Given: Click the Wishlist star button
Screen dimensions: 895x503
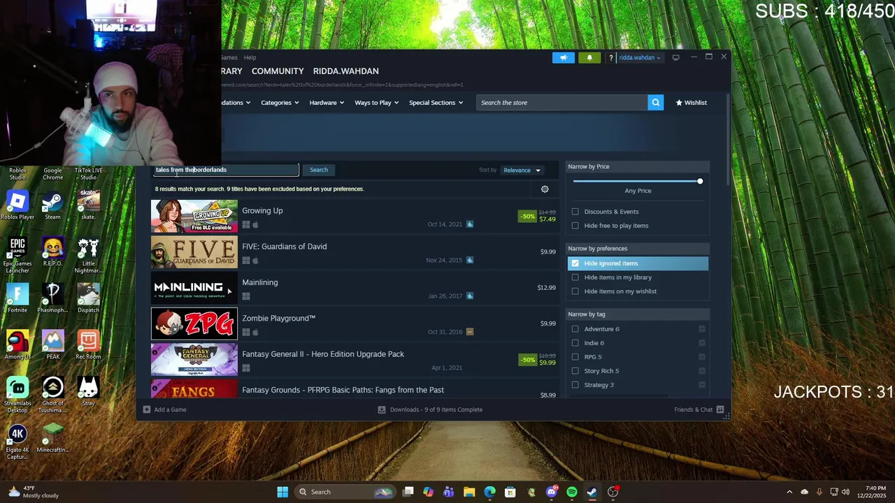Looking at the screenshot, I should pos(691,103).
